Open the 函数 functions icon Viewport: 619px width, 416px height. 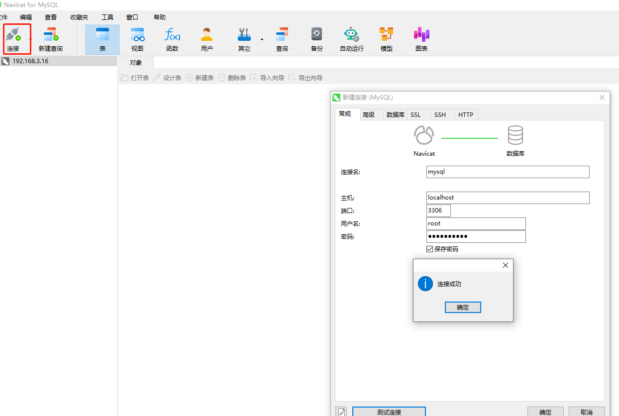(172, 39)
